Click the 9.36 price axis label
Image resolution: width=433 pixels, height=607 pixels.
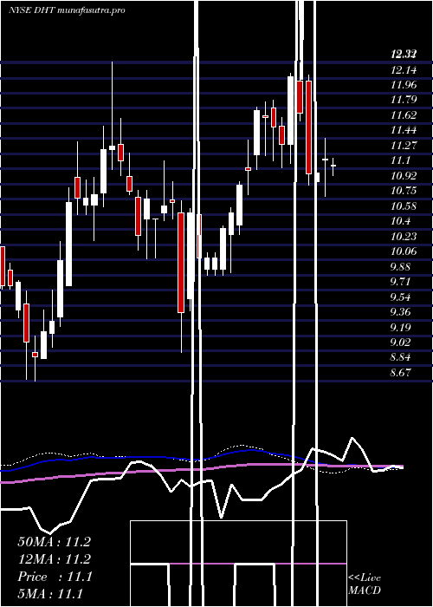[x=400, y=312]
